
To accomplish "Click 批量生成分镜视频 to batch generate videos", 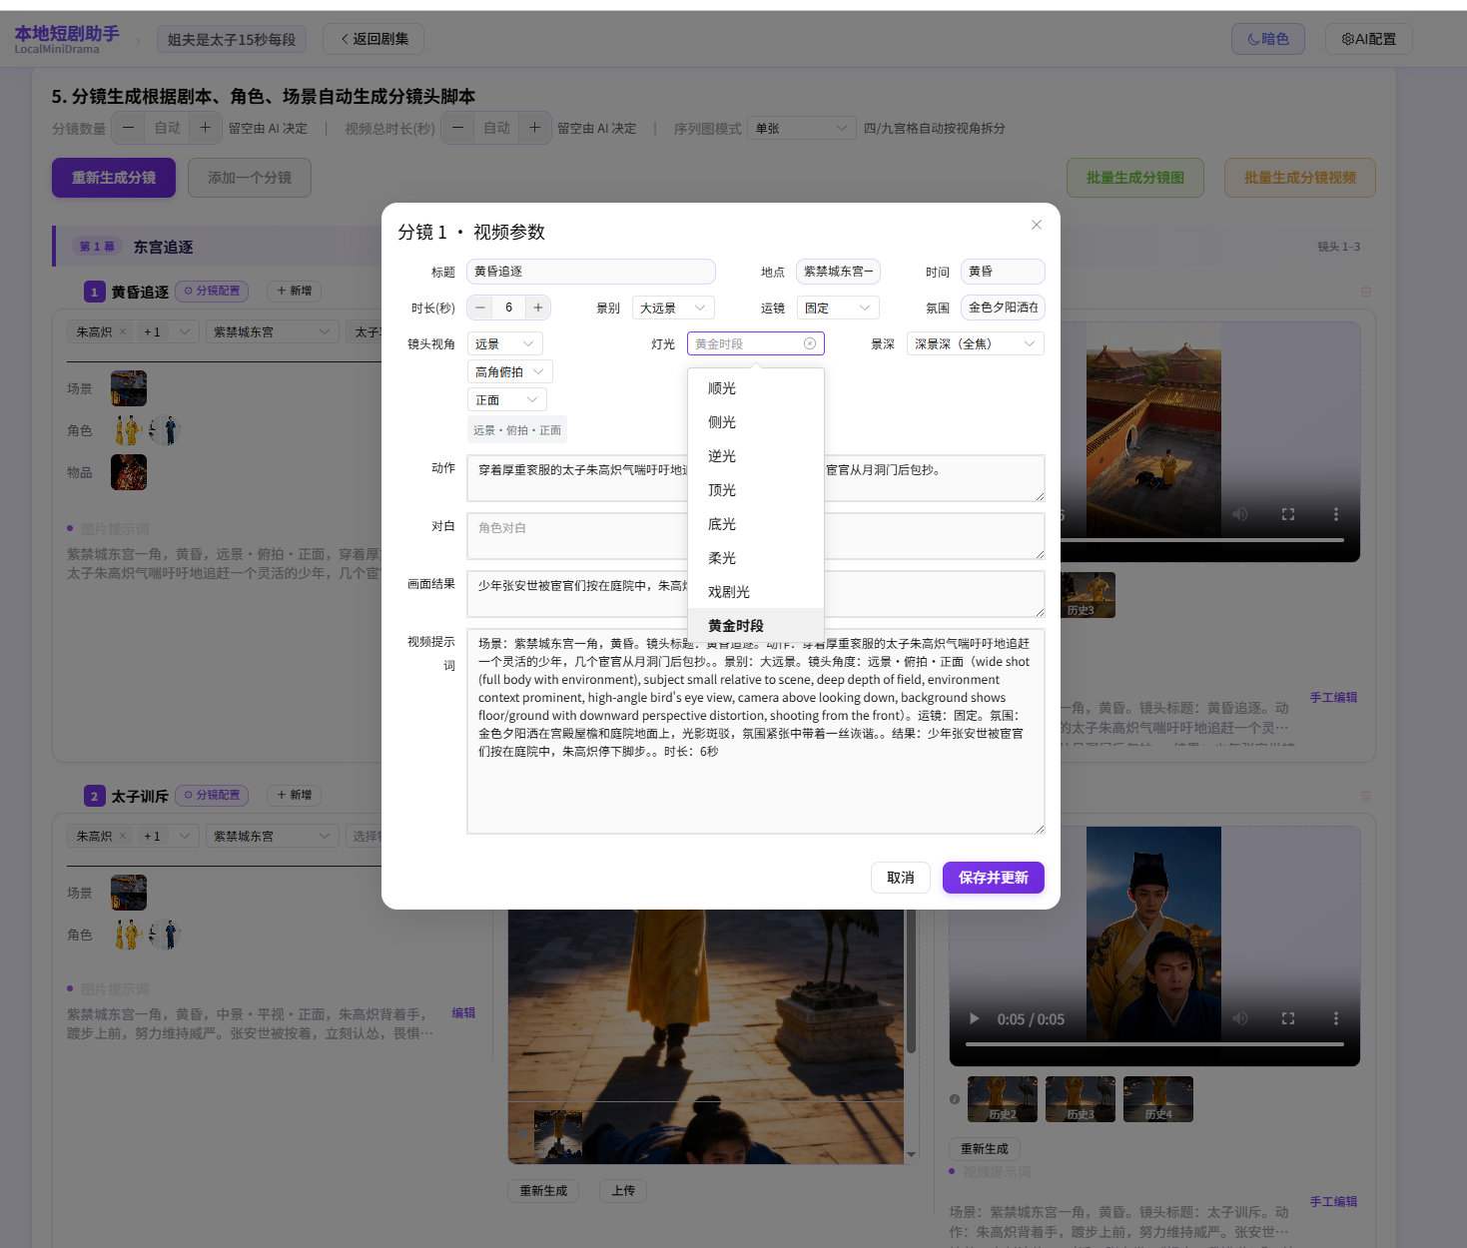I will [1299, 177].
